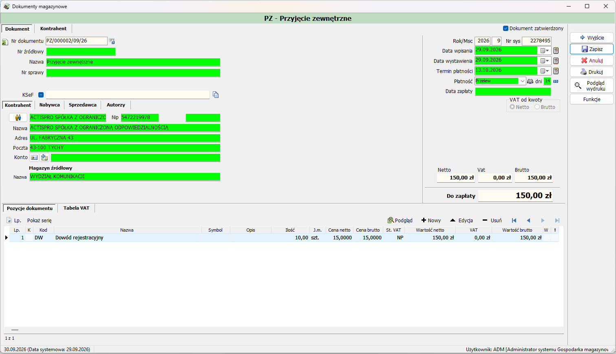Select the Dokument tab
616x354 pixels.
tap(17, 29)
